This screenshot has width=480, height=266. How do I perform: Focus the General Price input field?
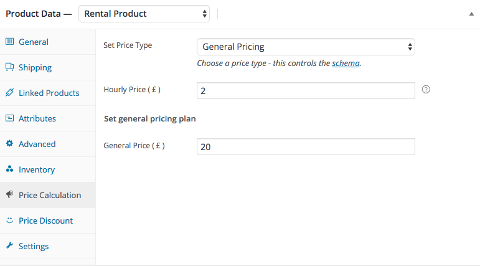click(306, 146)
